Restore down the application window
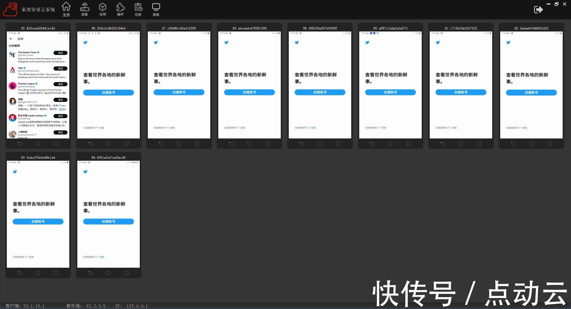Image resolution: width=571 pixels, height=309 pixels. (556, 4)
